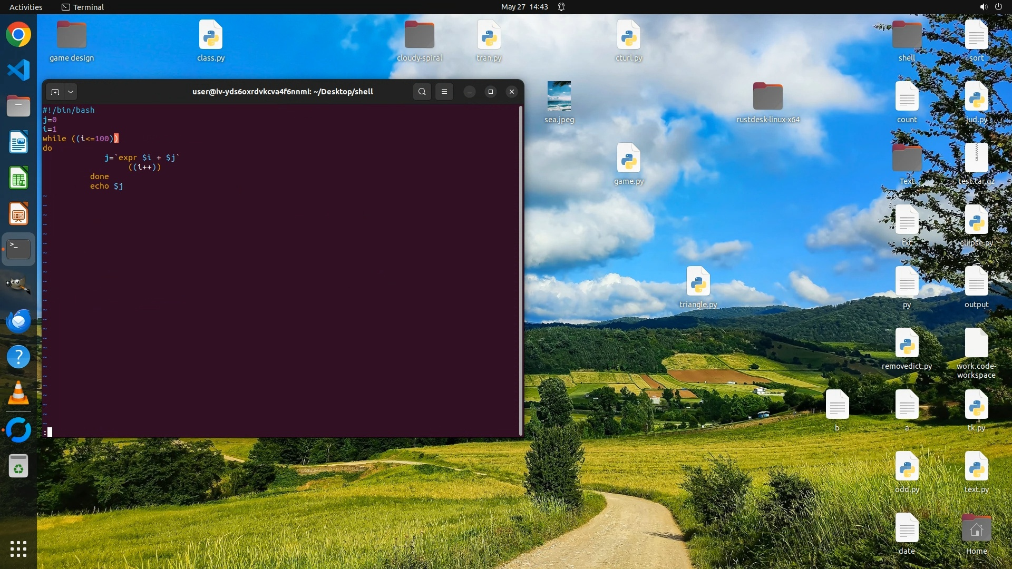This screenshot has height=569, width=1012.
Task: Select the game.py desktop file
Action: pyautogui.click(x=628, y=158)
